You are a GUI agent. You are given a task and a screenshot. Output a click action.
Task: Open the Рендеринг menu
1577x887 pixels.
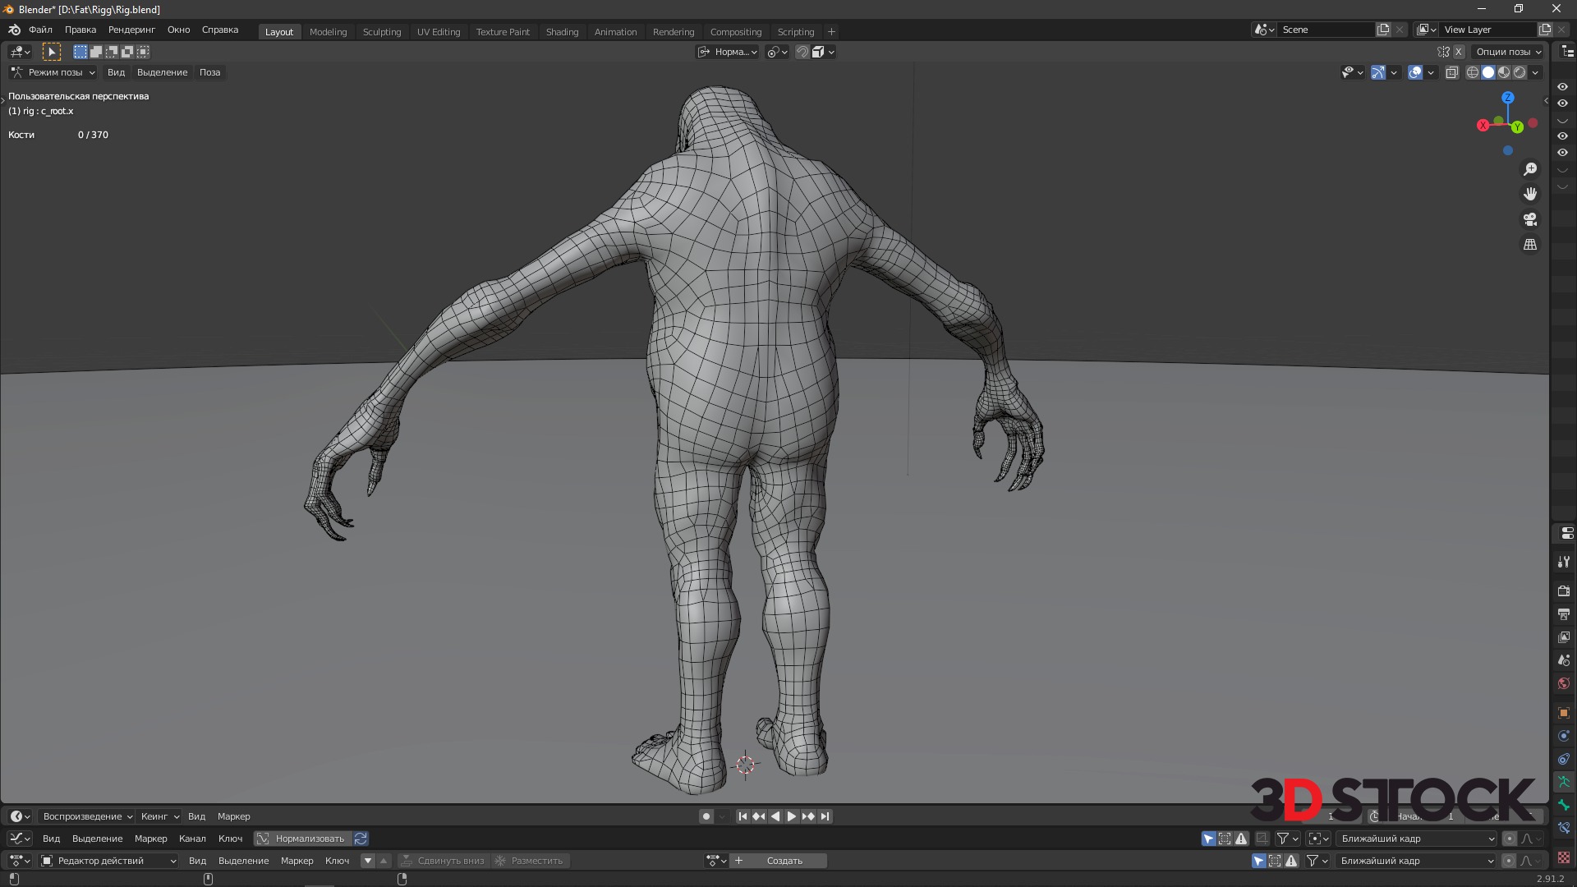(x=131, y=30)
